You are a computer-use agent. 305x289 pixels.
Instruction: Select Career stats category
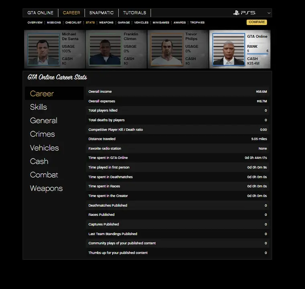(54, 94)
